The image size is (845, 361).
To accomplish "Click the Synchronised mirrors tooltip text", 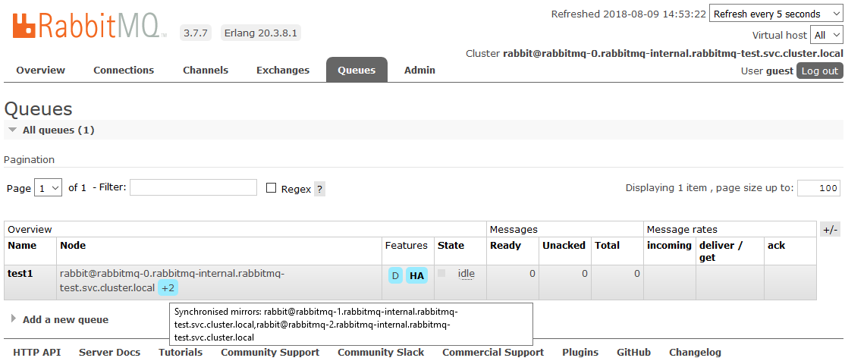I will [x=316, y=325].
